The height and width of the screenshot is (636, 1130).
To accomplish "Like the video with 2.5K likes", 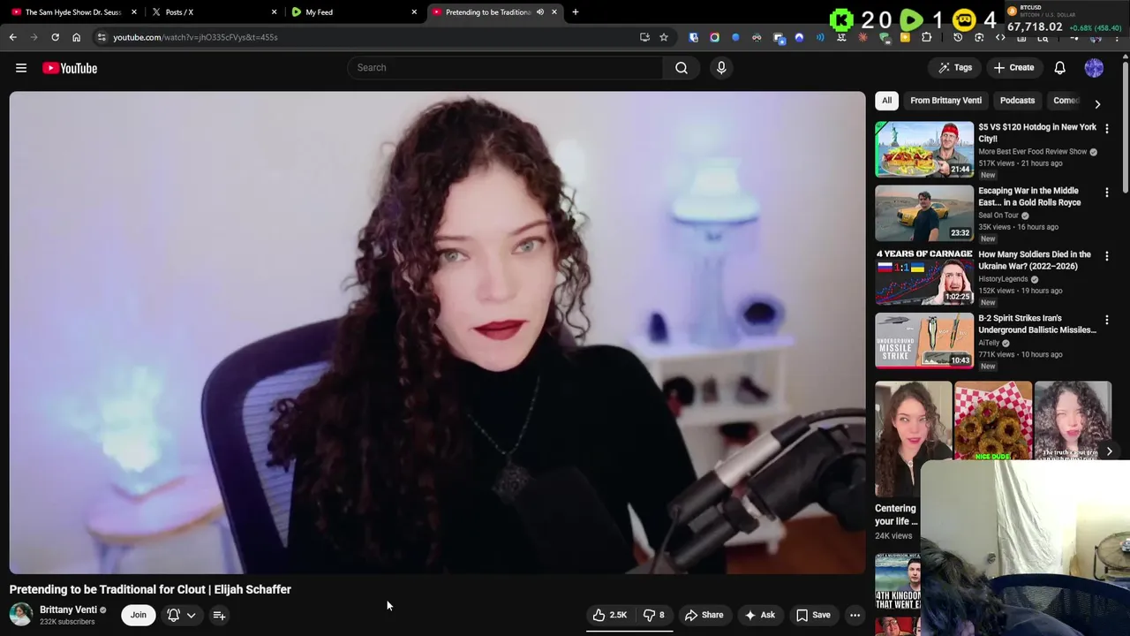I will [x=610, y=615].
